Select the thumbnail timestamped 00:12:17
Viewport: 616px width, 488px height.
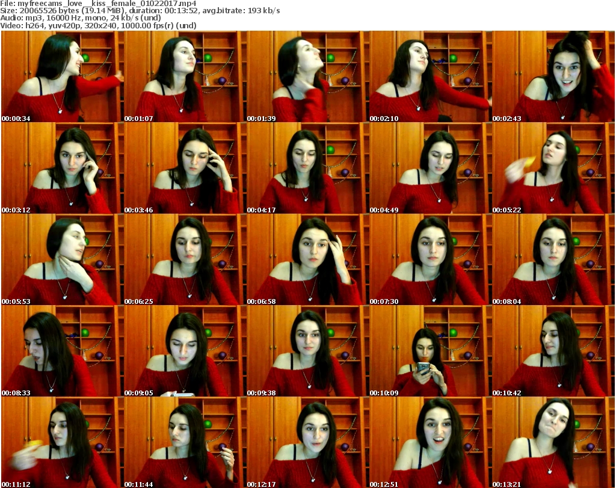click(307, 442)
